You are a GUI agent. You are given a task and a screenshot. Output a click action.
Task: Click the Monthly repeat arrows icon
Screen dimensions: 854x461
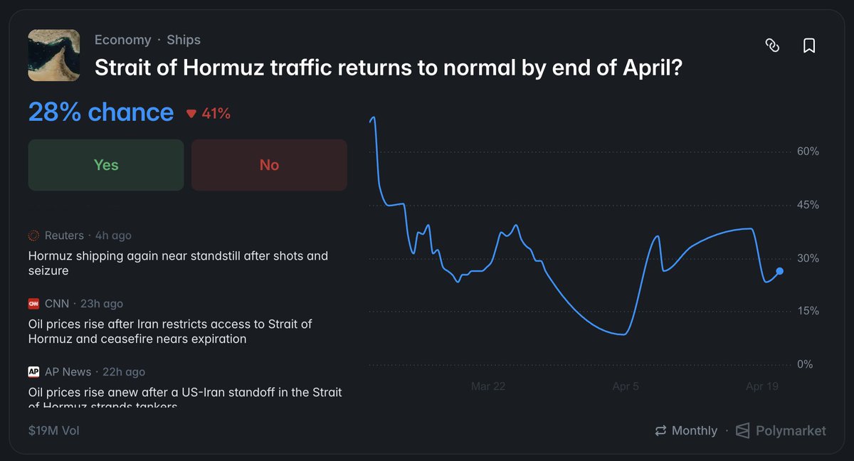coord(660,430)
